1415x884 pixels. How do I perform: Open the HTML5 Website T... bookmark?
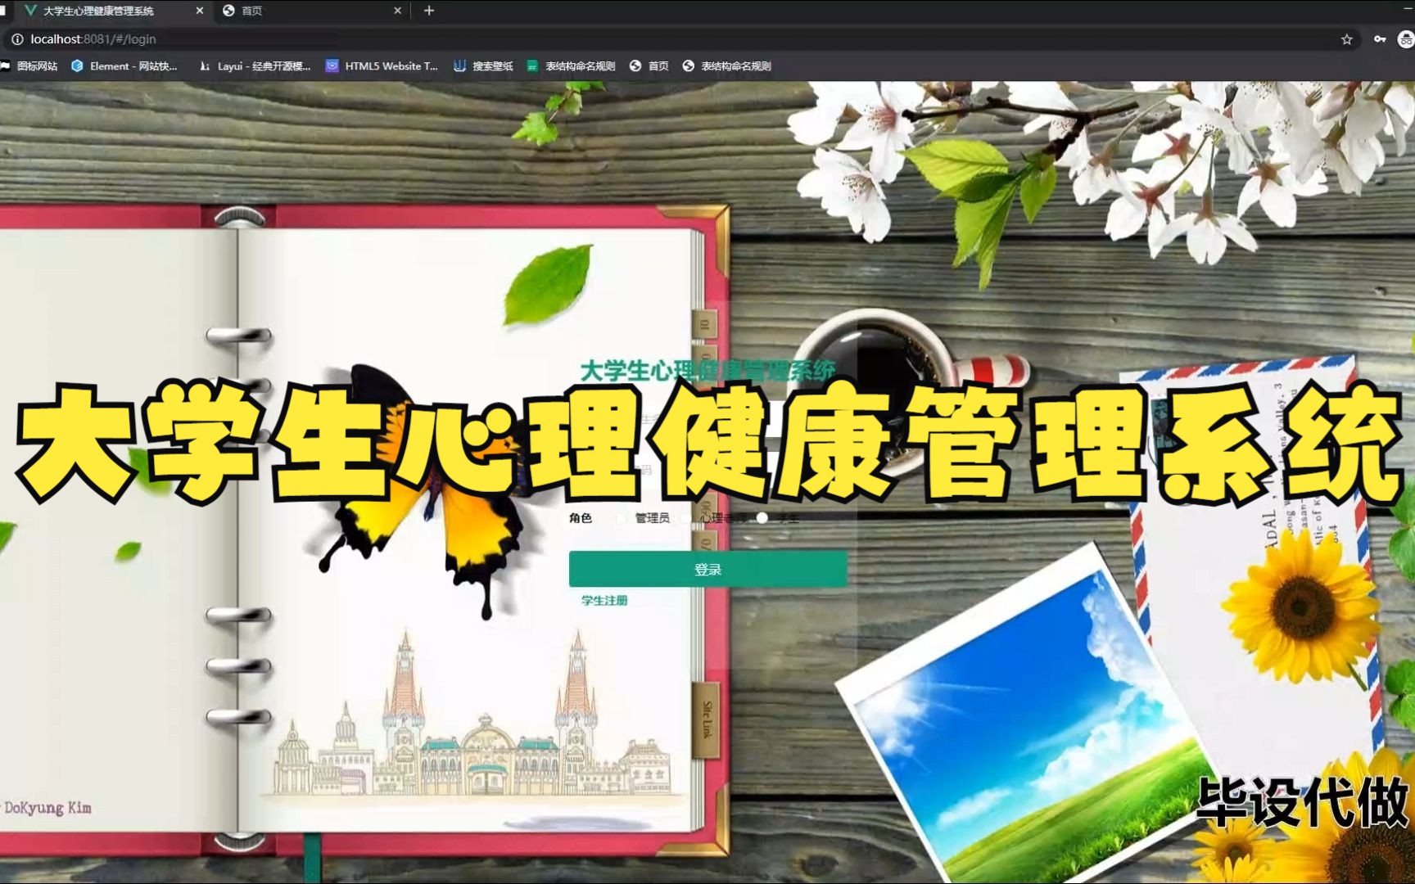tap(382, 66)
